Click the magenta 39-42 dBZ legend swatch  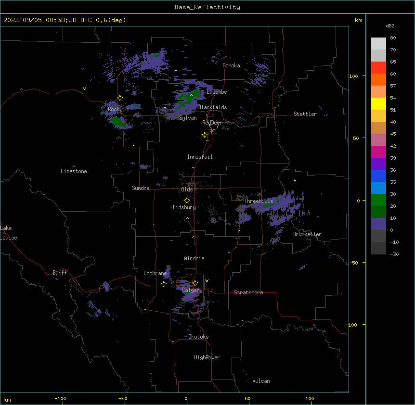(378, 152)
